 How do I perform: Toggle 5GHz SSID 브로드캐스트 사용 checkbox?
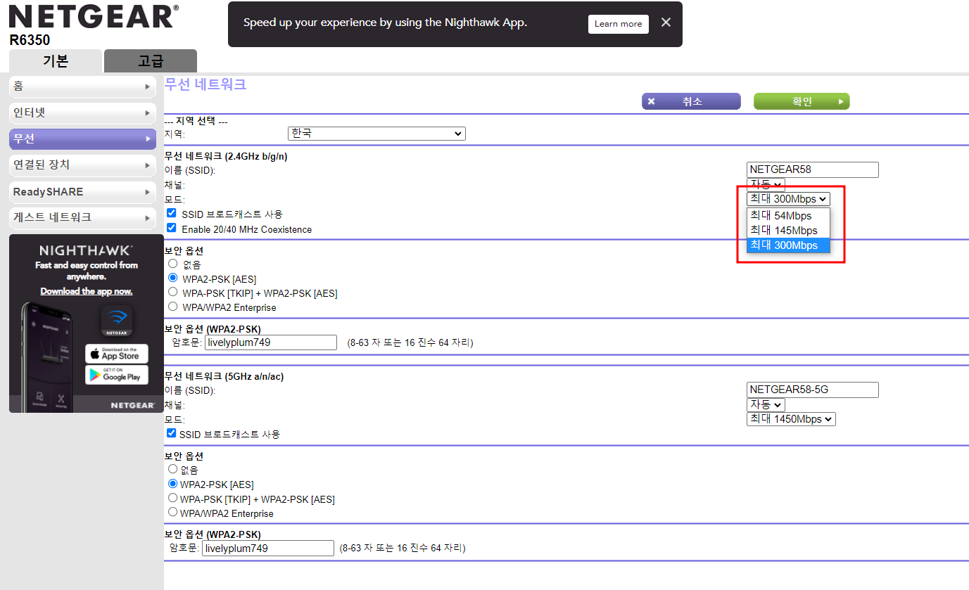click(172, 433)
